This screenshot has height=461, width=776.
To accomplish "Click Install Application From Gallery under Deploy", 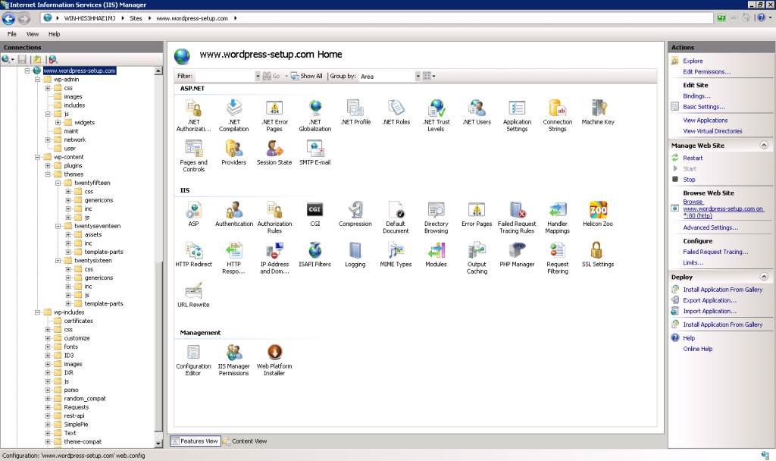I will pos(723,290).
